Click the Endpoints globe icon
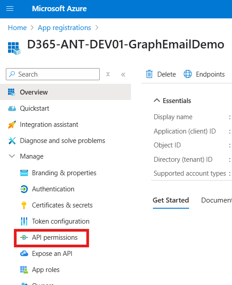This screenshot has height=285, width=232. [x=188, y=74]
